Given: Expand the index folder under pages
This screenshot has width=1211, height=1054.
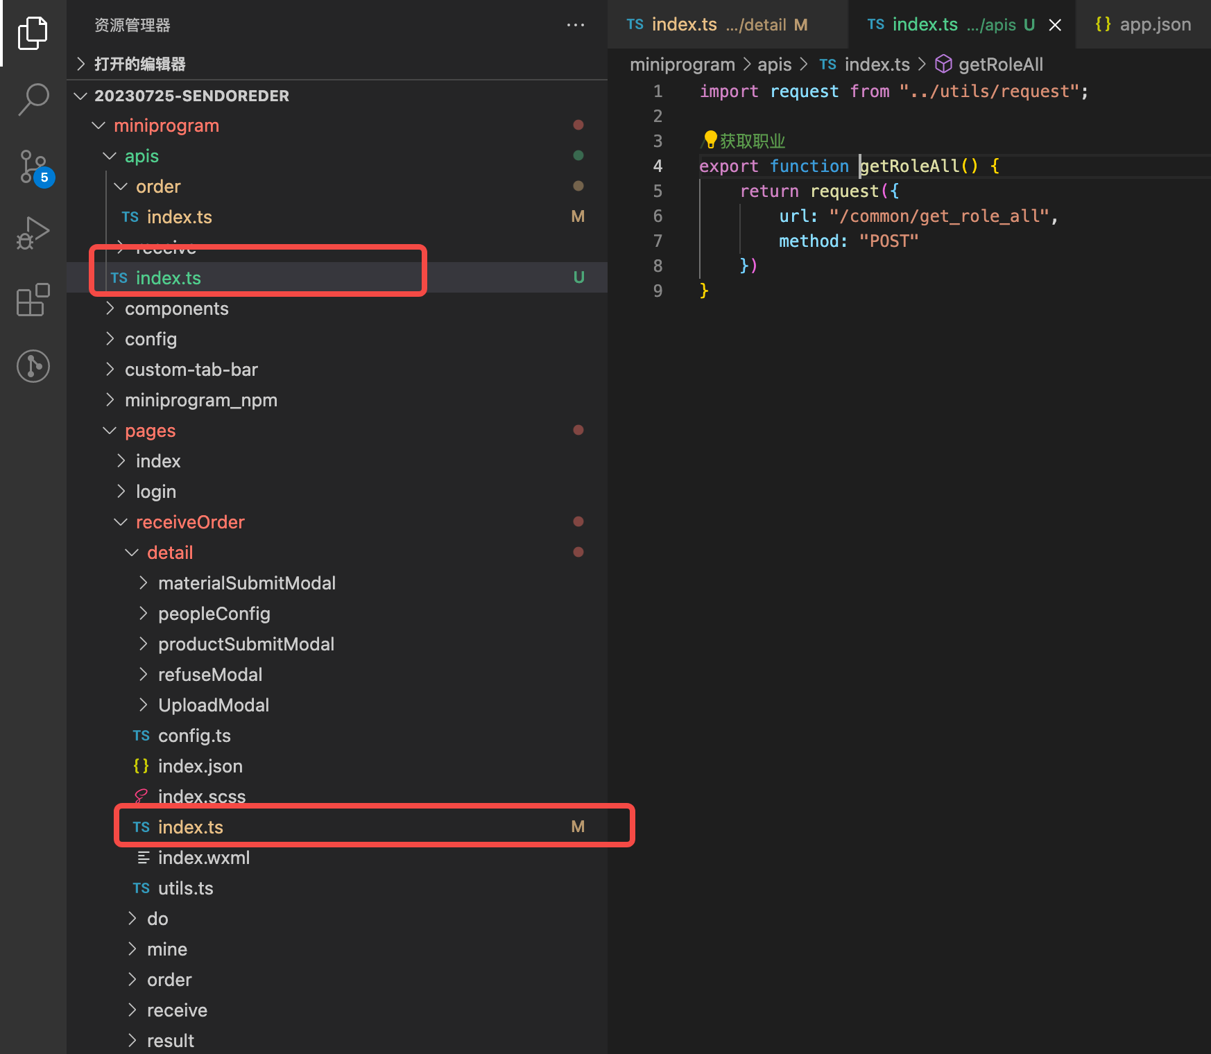Looking at the screenshot, I should (337, 461).
